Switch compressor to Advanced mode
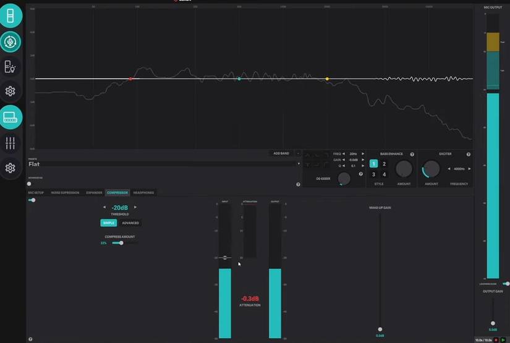This screenshot has width=510, height=343. pyautogui.click(x=130, y=223)
